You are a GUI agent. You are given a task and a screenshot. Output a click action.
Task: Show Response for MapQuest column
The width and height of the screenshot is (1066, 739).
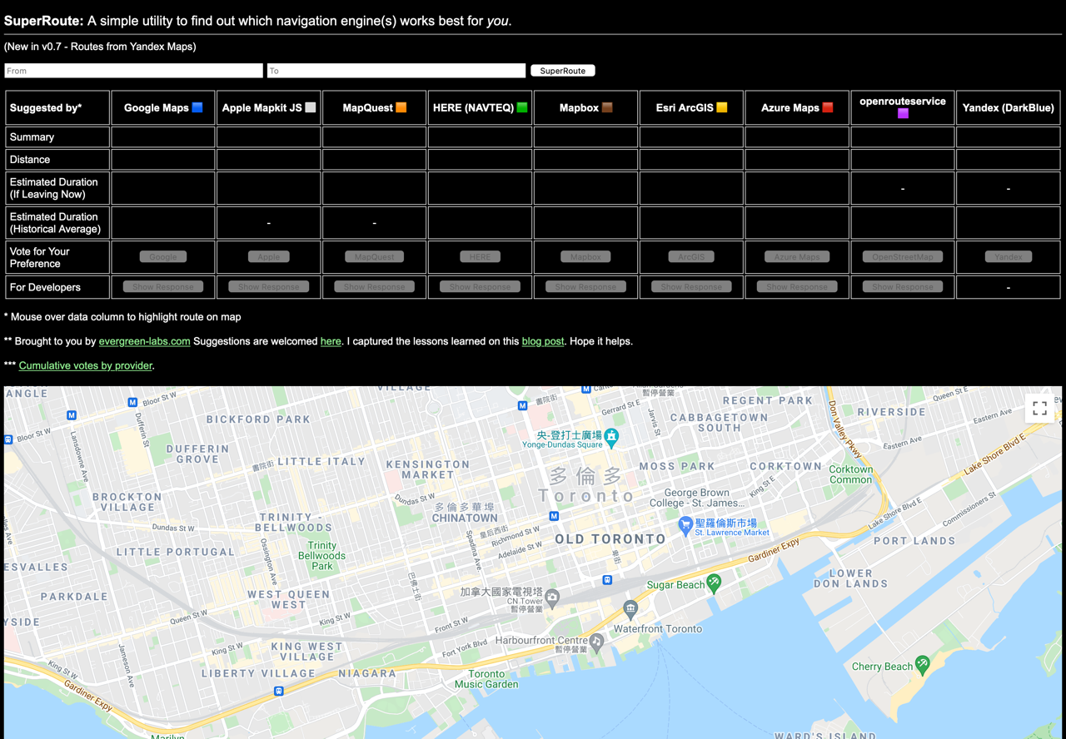[x=375, y=287]
